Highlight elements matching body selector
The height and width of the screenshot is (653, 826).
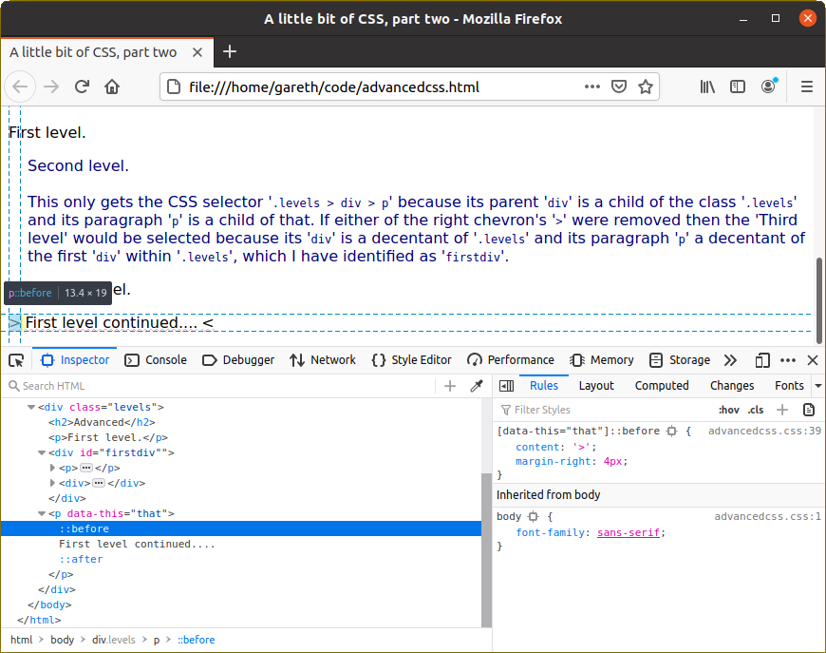pyautogui.click(x=534, y=516)
